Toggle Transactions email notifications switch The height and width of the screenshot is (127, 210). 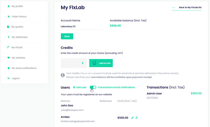tap(93, 87)
